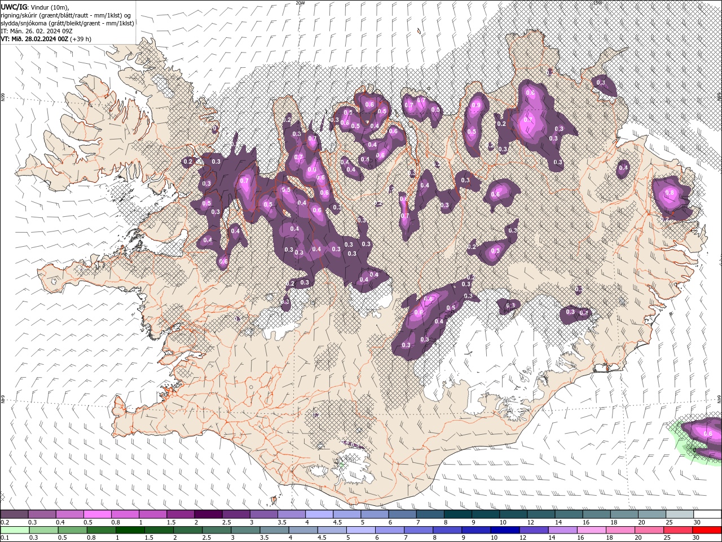Click the 15W longitude label
Viewport: 722px width, 542px height.
click(x=597, y=3)
